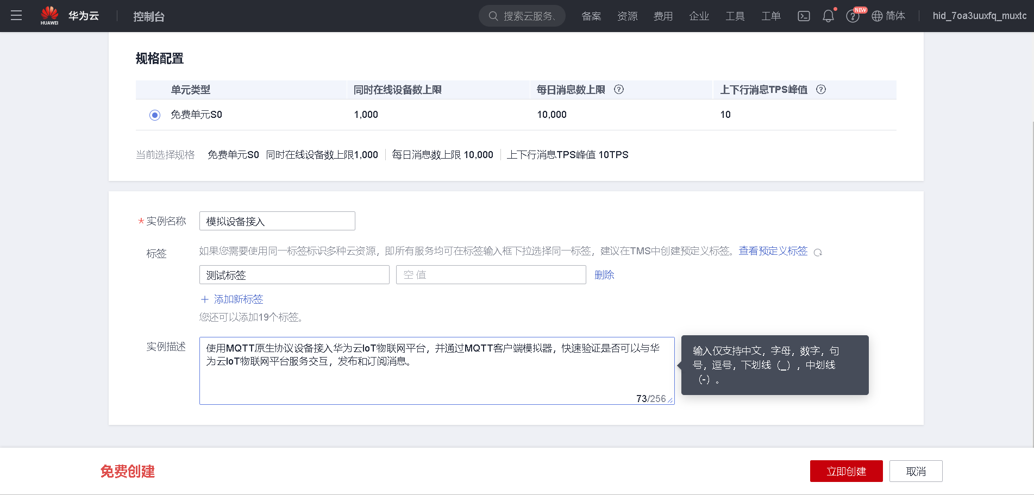
Task: Click the TPS peak value 10 cell
Action: (x=725, y=115)
